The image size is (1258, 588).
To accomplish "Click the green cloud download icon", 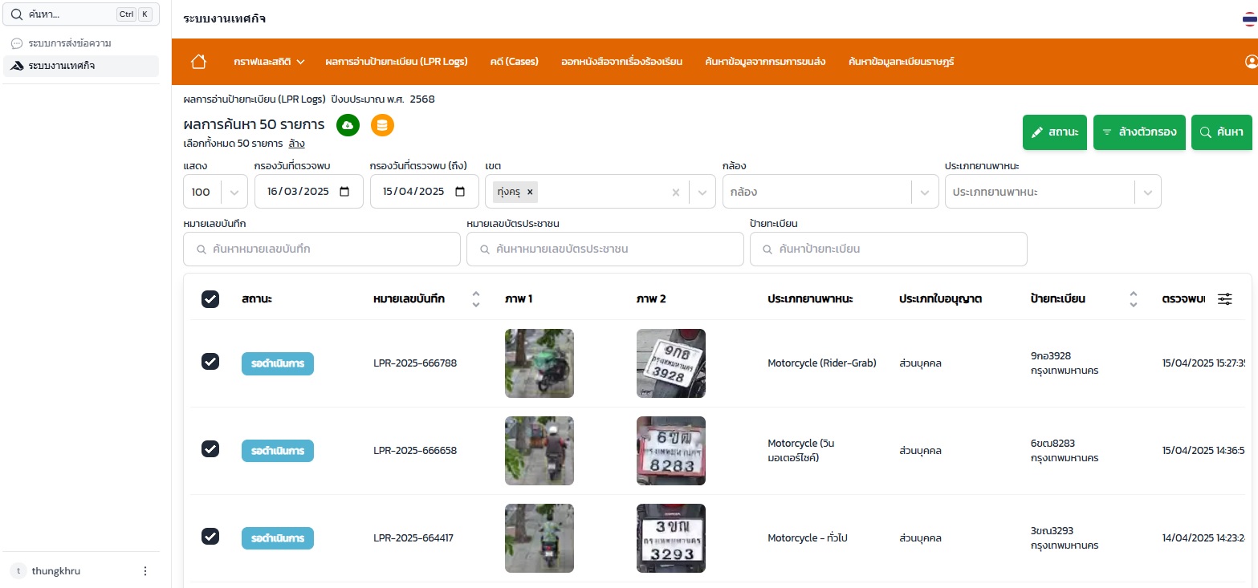I will 348,125.
